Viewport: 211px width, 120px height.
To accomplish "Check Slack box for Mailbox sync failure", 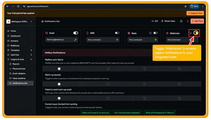I will [145, 69].
